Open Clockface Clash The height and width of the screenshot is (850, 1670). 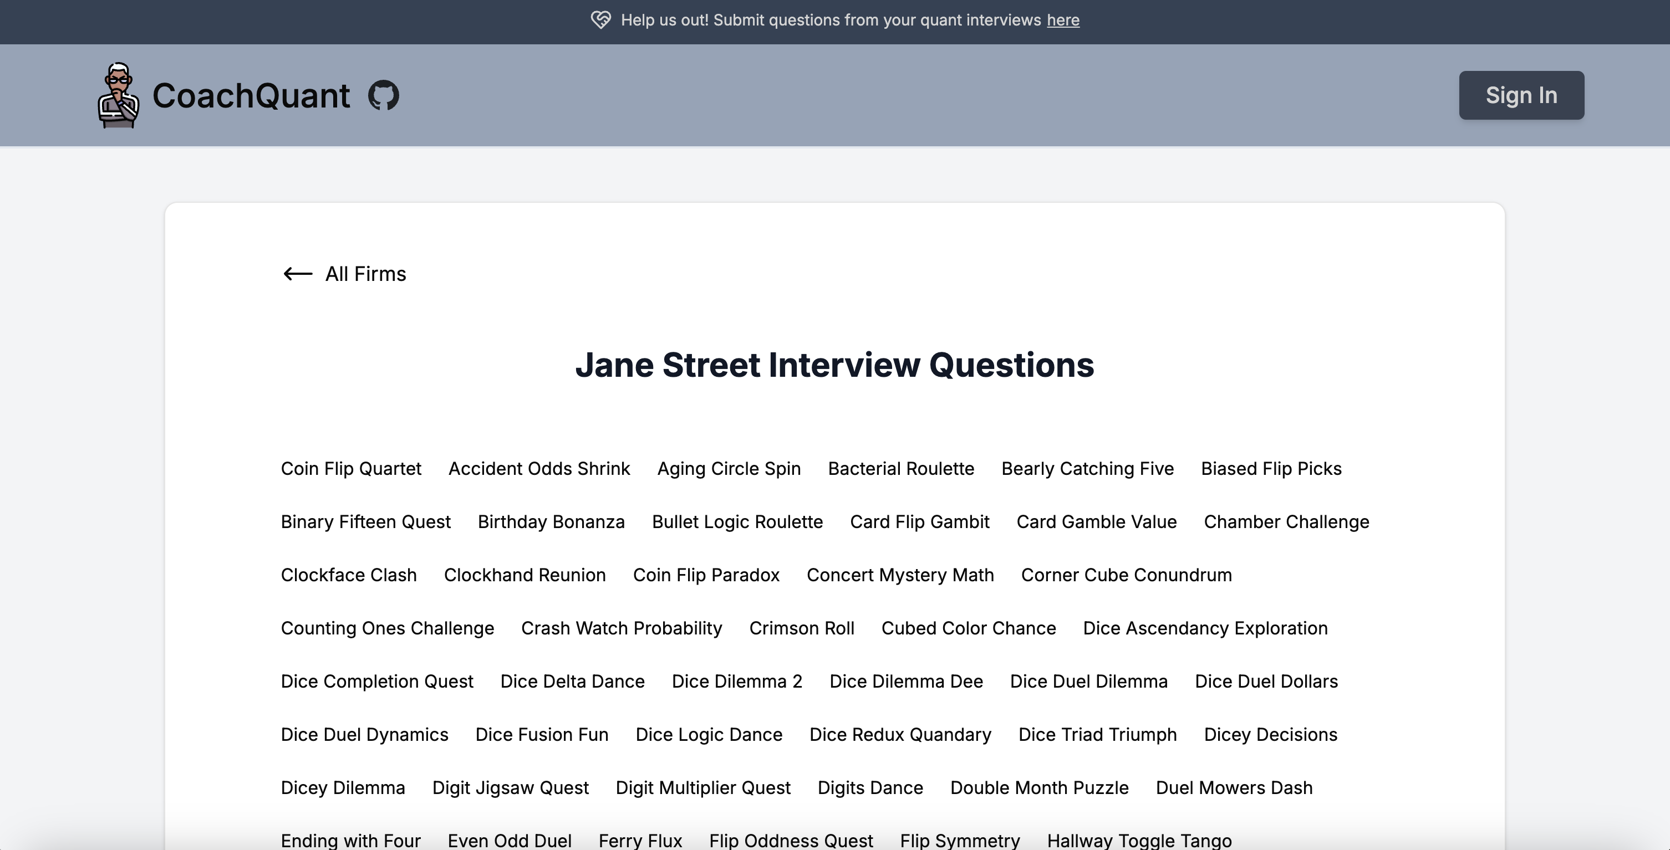click(349, 575)
